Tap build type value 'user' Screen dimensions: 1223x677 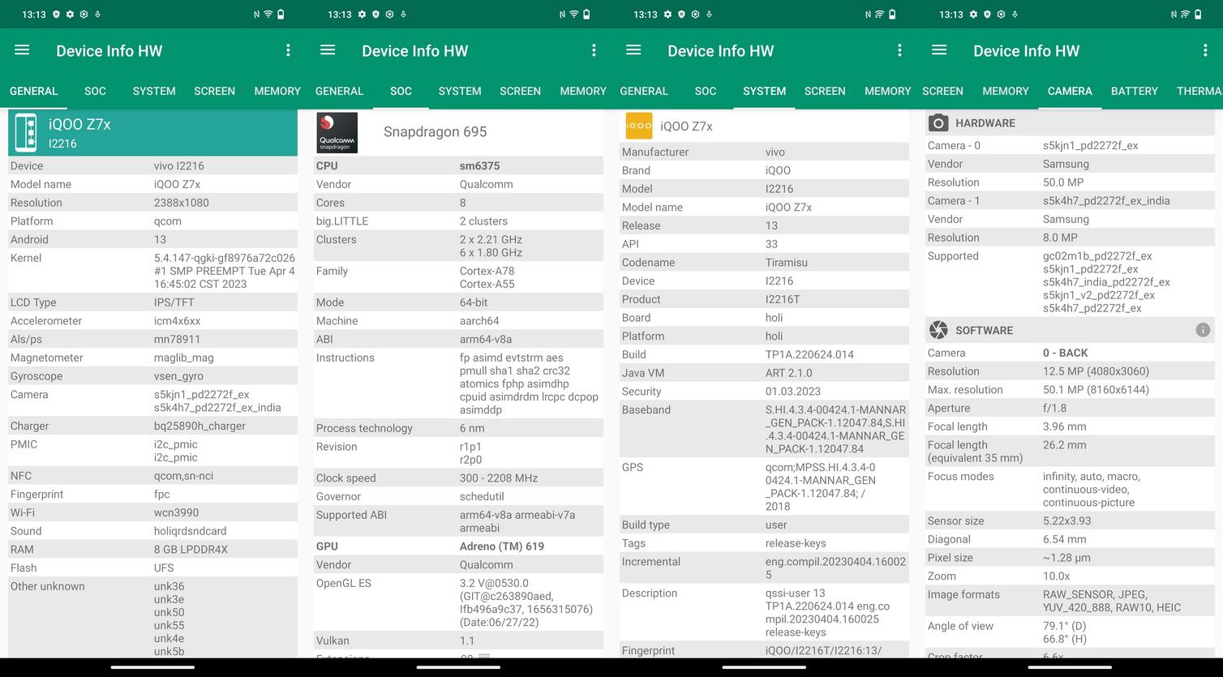click(776, 525)
